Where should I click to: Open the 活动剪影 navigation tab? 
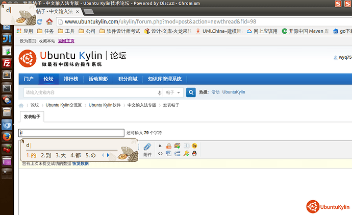(98, 79)
